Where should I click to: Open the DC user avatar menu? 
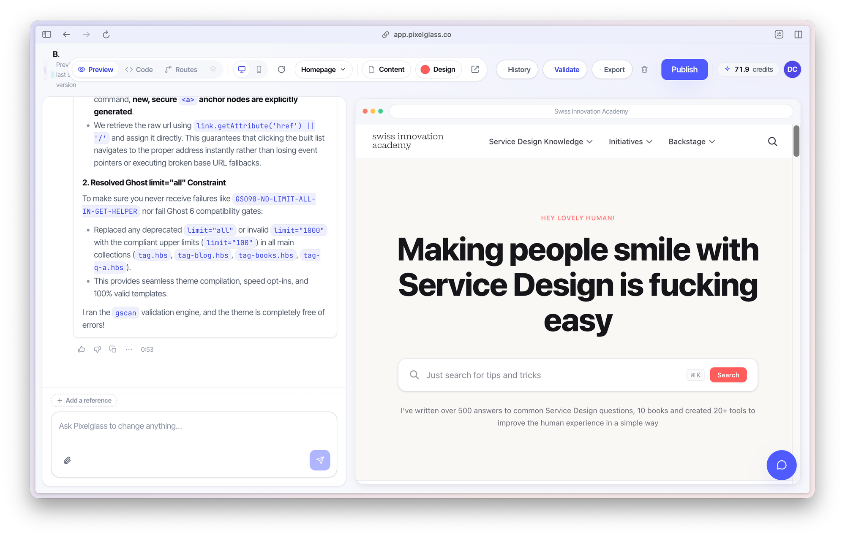point(792,69)
